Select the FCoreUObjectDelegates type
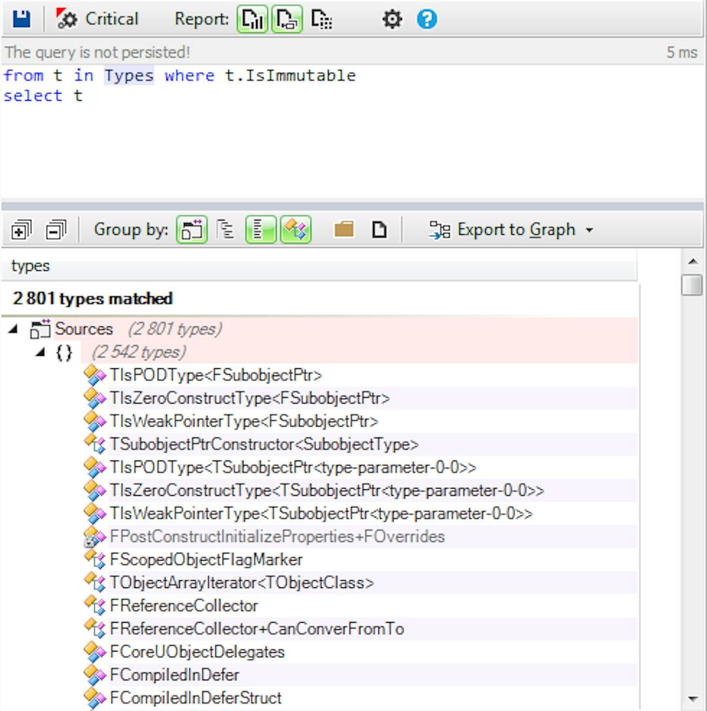The width and height of the screenshot is (707, 711). pyautogui.click(x=197, y=651)
